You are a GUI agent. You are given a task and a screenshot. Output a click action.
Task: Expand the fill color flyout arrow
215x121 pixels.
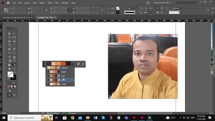(121, 8)
